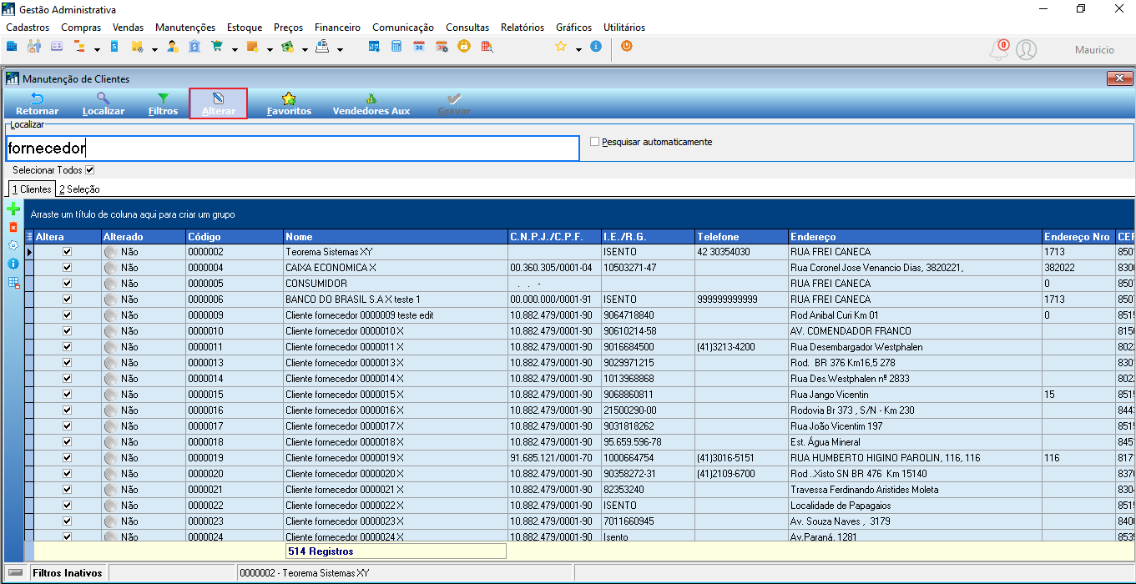Enable Pesquisar automaticamente checkbox

[x=595, y=142]
